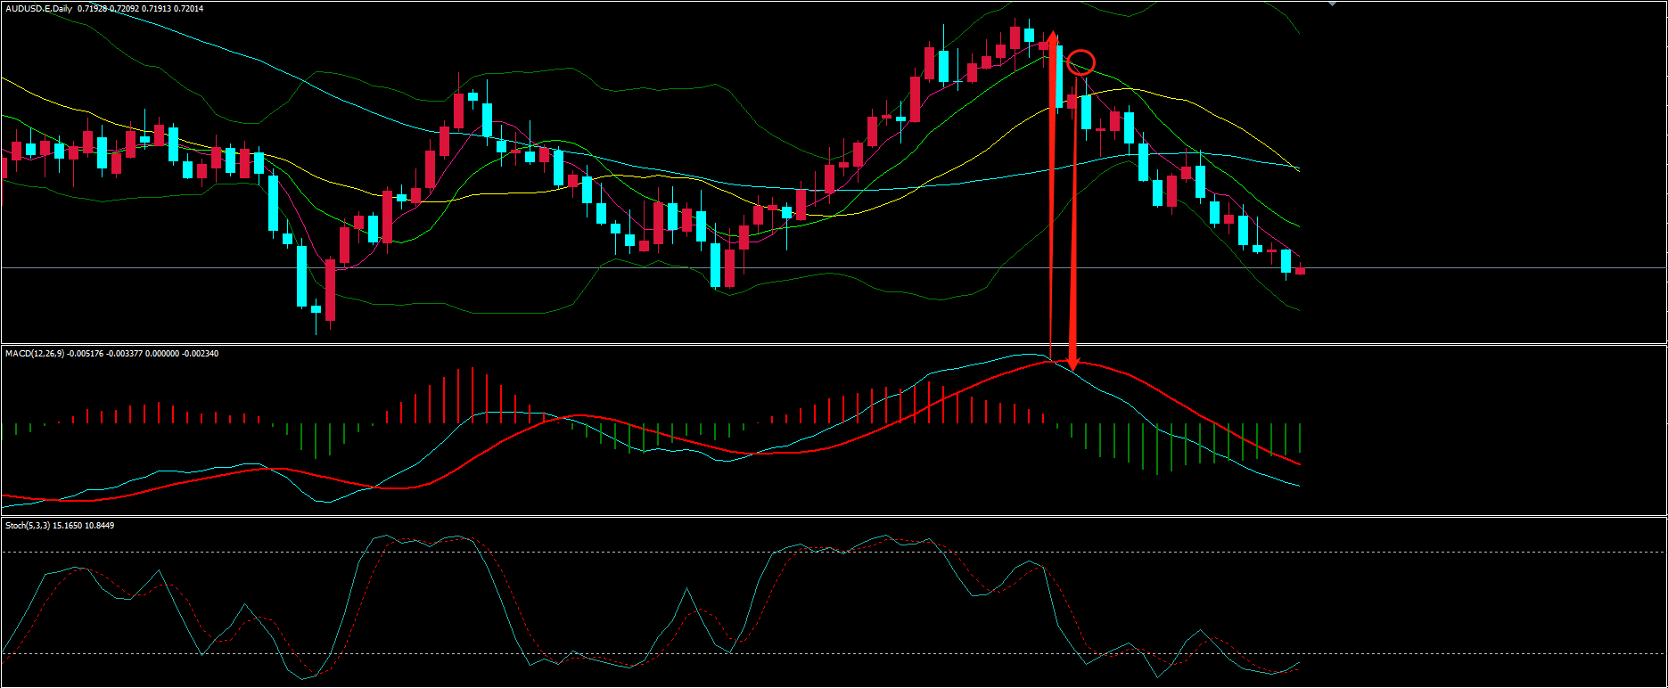Click the longest green MACD histogram bar
This screenshot has width=1668, height=688.
1157,448
